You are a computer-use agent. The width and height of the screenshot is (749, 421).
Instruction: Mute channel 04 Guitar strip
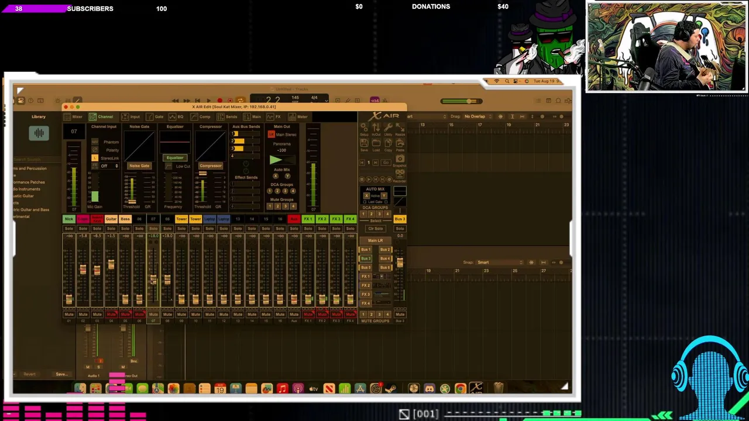pos(111,315)
